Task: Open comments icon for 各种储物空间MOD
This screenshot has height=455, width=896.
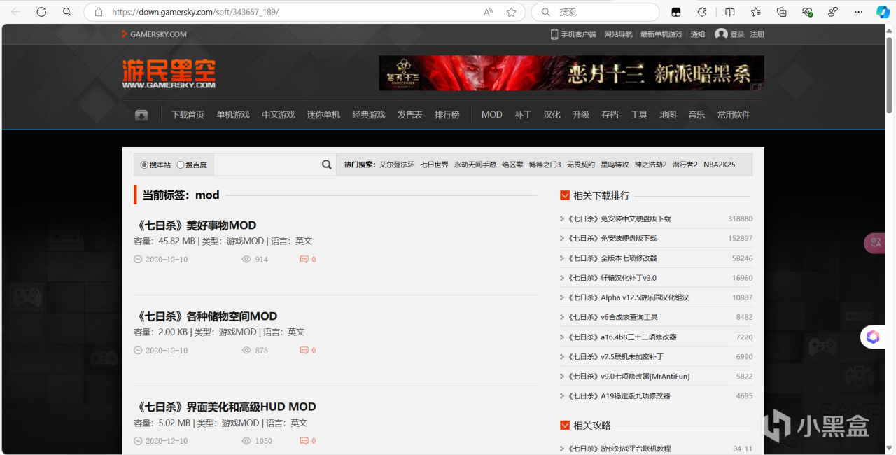Action: point(304,350)
